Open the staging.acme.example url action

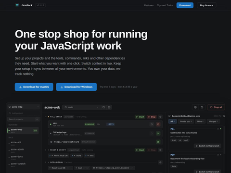point(113,168)
